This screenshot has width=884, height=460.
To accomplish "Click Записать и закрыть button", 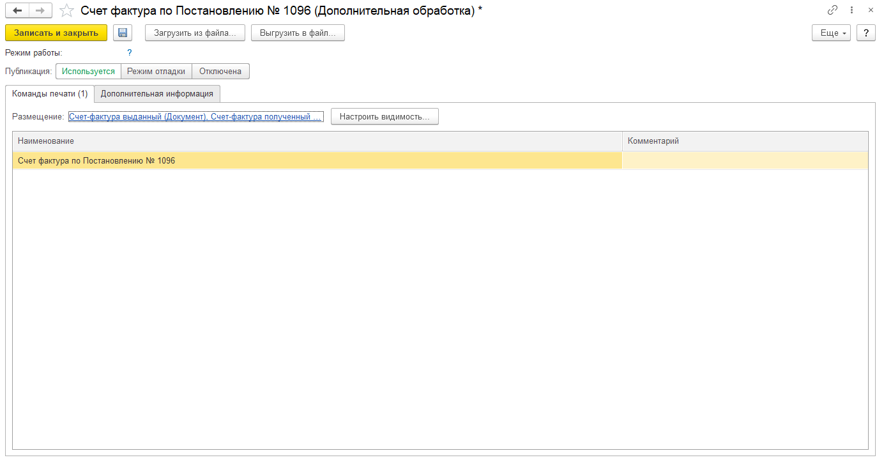I will 56,33.
